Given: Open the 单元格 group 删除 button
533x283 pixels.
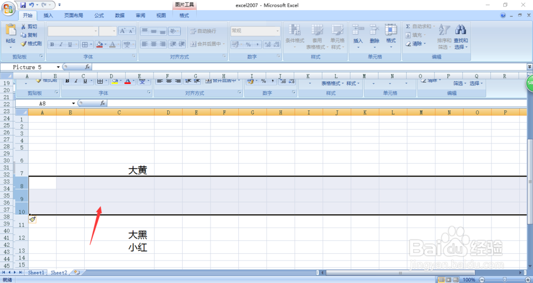Looking at the screenshot, I should coord(375,36).
